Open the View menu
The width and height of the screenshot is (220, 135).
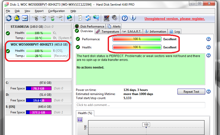click(27, 11)
